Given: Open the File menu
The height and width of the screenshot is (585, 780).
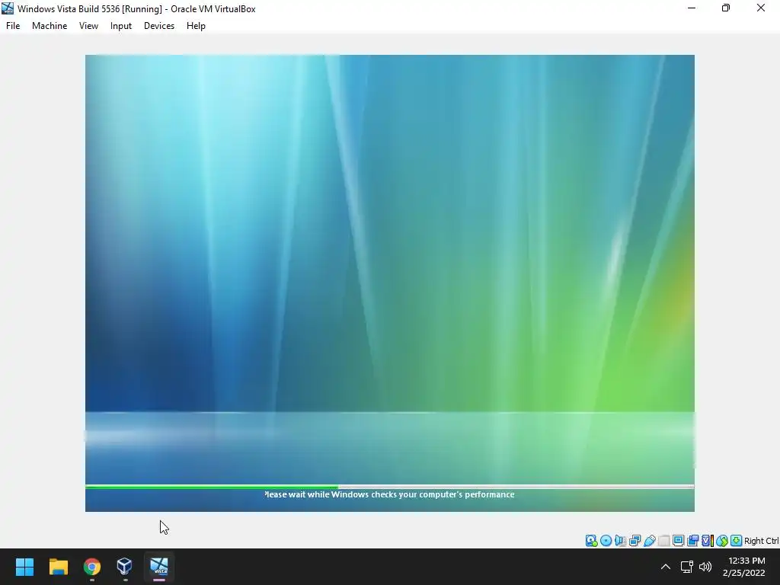Looking at the screenshot, I should pyautogui.click(x=13, y=26).
